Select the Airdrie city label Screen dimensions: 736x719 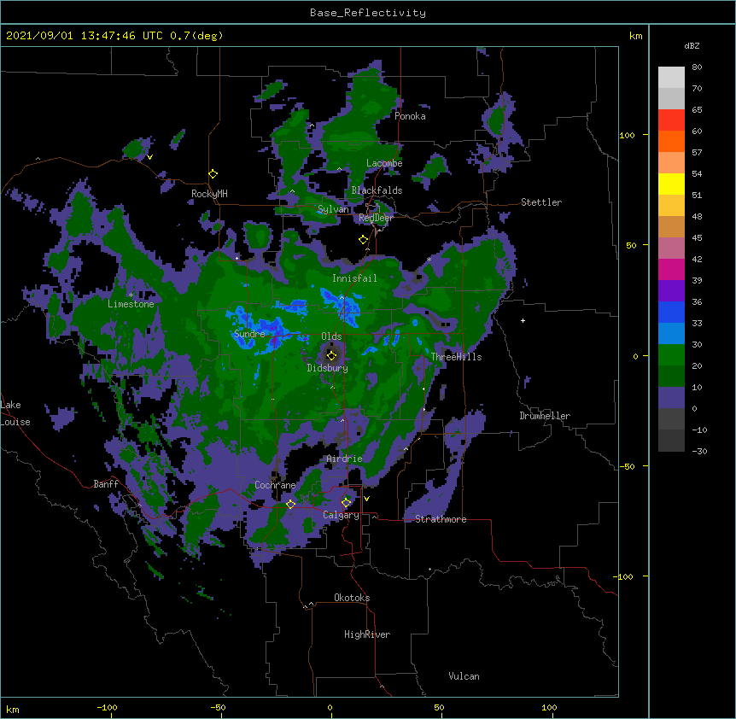(345, 459)
